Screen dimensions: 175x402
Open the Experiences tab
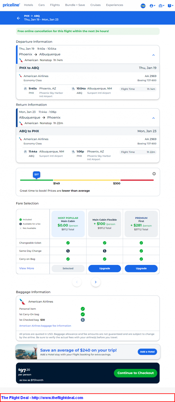pyautogui.click(x=114, y=5)
